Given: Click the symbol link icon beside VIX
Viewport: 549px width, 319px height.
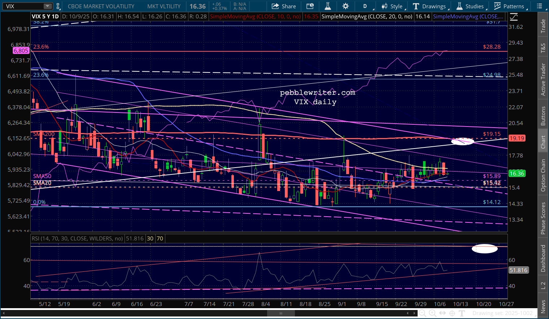Looking at the screenshot, I should (x=58, y=6).
